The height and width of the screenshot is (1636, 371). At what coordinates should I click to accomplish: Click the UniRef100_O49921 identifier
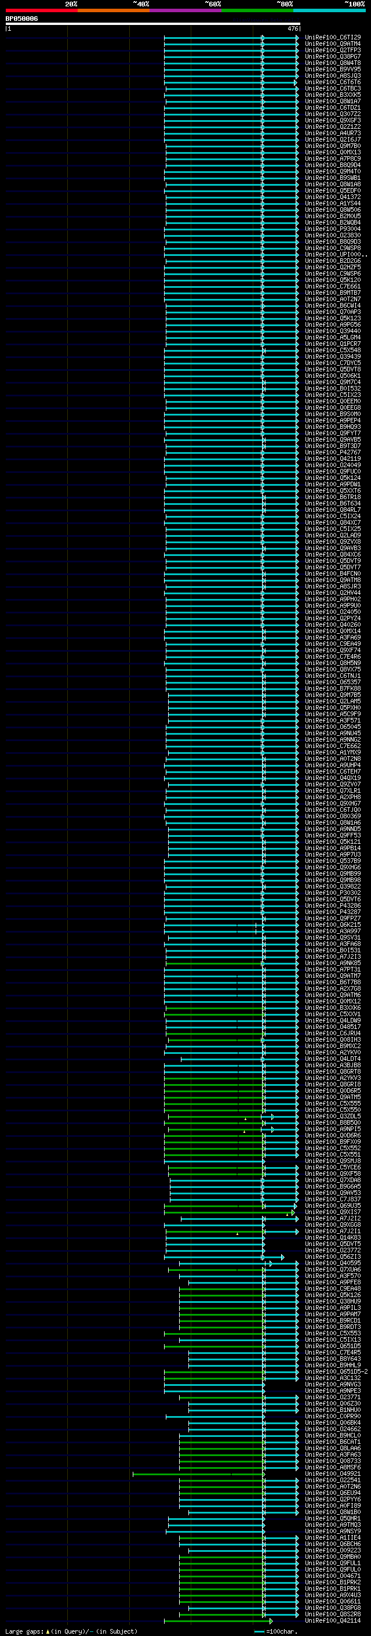[x=333, y=1474]
